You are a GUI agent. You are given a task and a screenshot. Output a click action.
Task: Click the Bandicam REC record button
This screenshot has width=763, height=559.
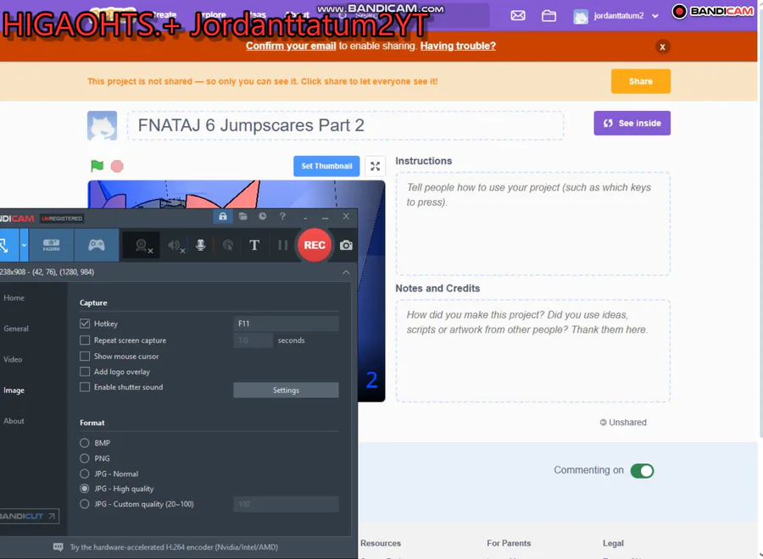[315, 245]
